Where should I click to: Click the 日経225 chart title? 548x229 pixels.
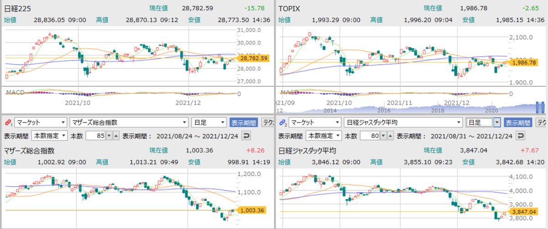[17, 8]
